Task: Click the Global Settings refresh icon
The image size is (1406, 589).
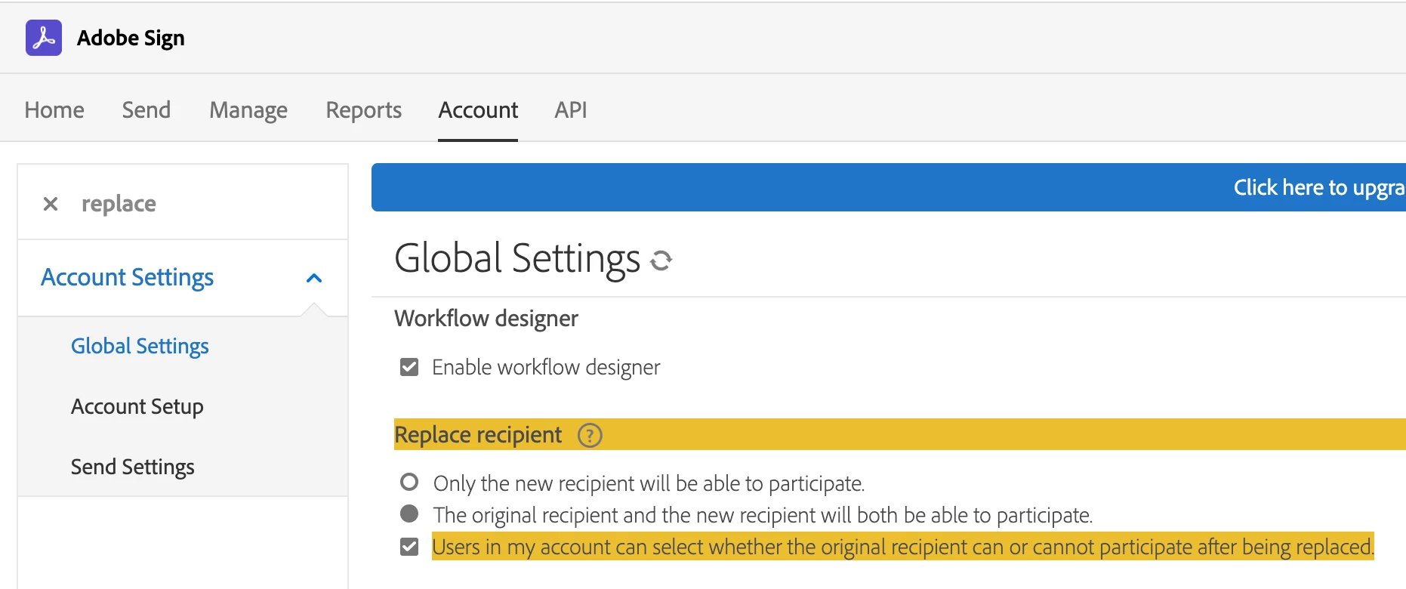Action: (x=661, y=261)
